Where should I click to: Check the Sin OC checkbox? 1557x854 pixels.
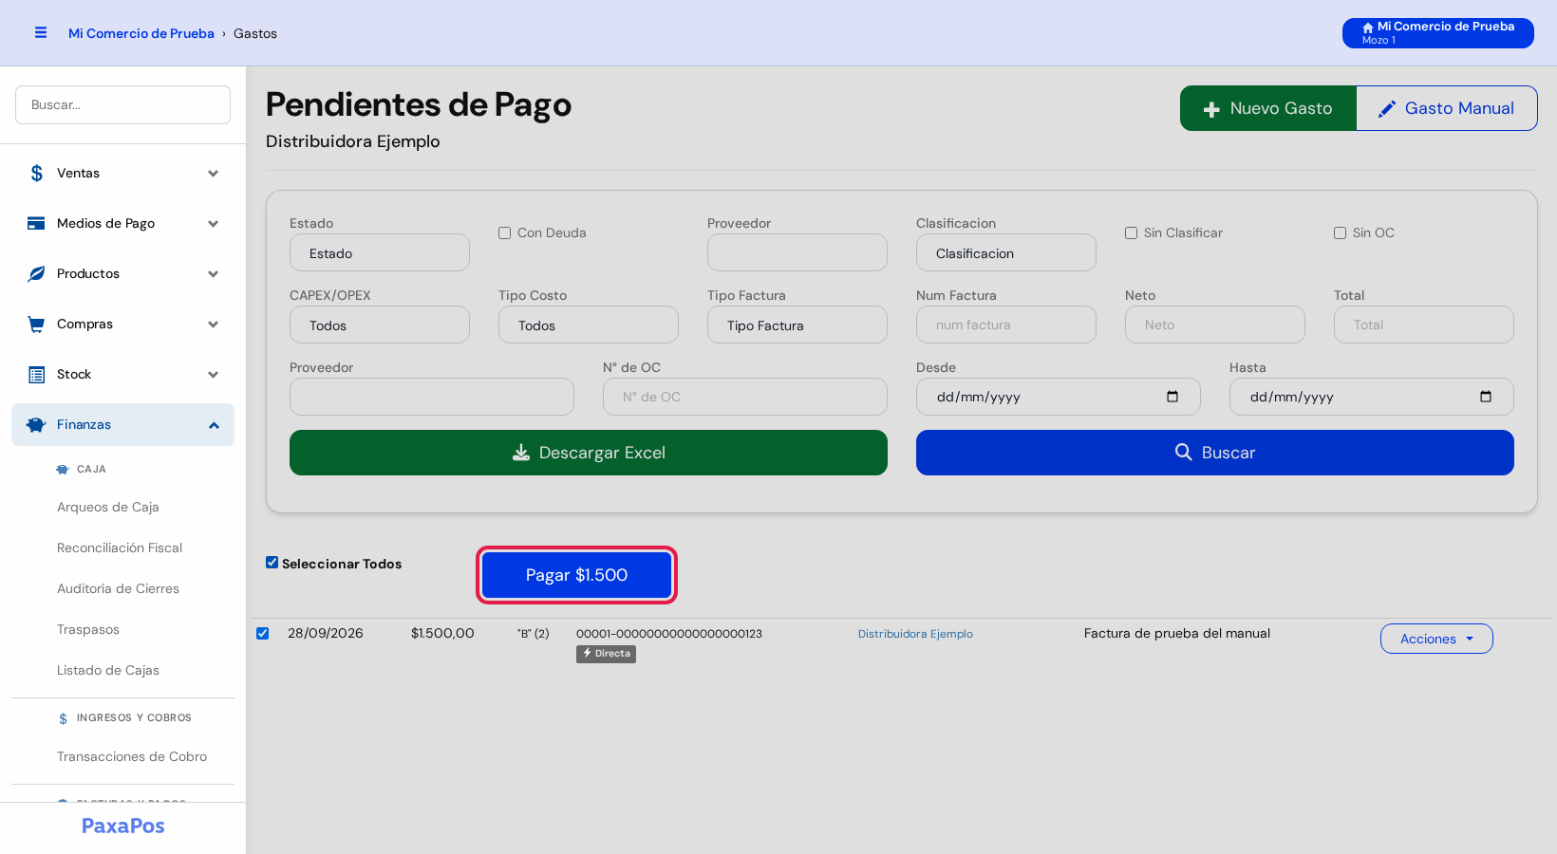(1341, 232)
